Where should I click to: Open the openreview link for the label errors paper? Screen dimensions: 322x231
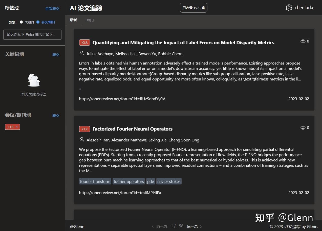tap(122, 99)
